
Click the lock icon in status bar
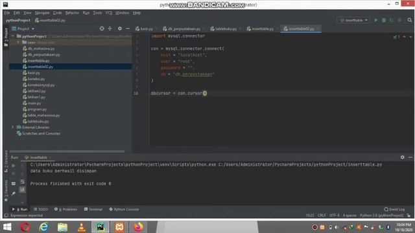coord(409,216)
